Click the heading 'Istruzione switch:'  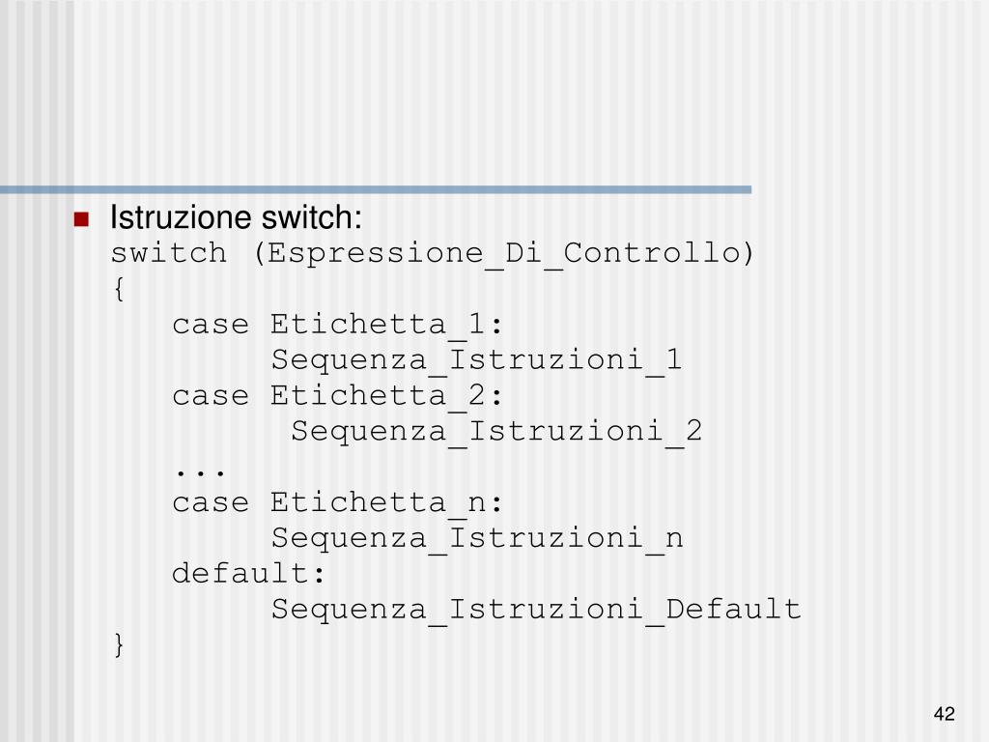(x=236, y=217)
